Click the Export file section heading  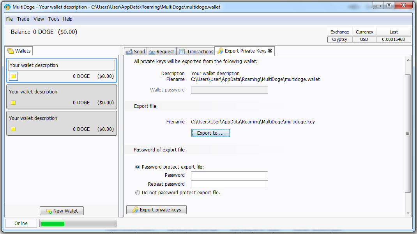click(145, 106)
